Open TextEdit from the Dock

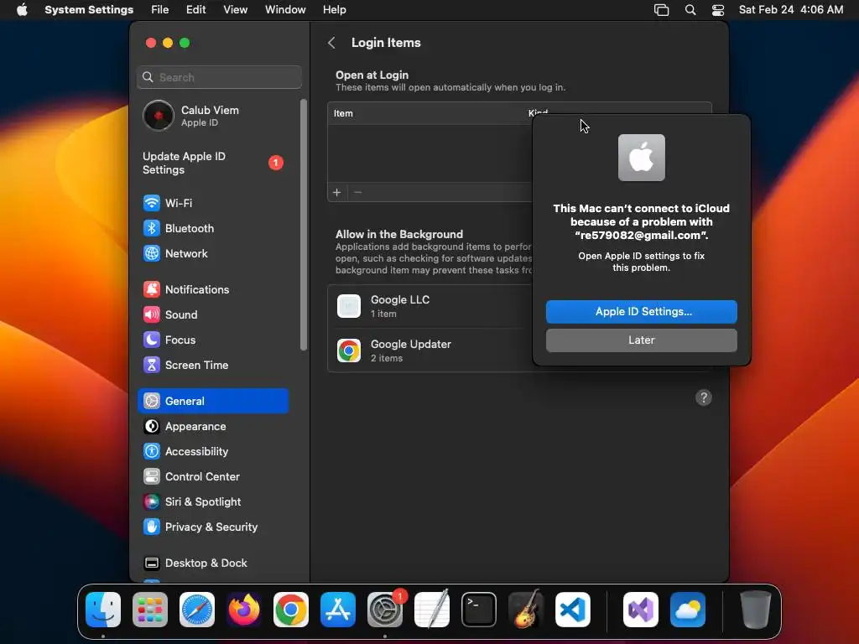[x=432, y=610]
